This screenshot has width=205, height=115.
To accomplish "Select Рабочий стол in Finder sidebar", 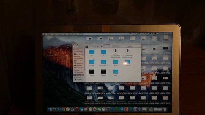I will [x=78, y=61].
